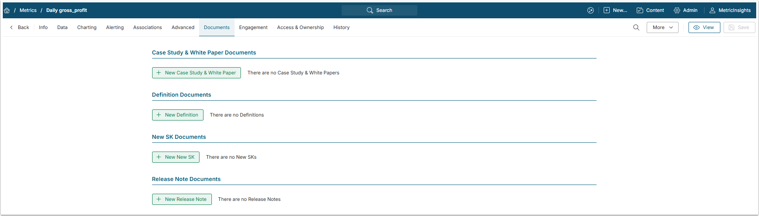This screenshot has width=759, height=216.
Task: Switch to the Charting tab
Action: pyautogui.click(x=87, y=27)
